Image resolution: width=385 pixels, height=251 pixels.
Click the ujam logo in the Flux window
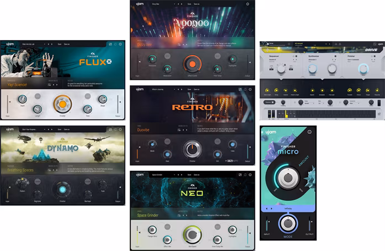10,44
